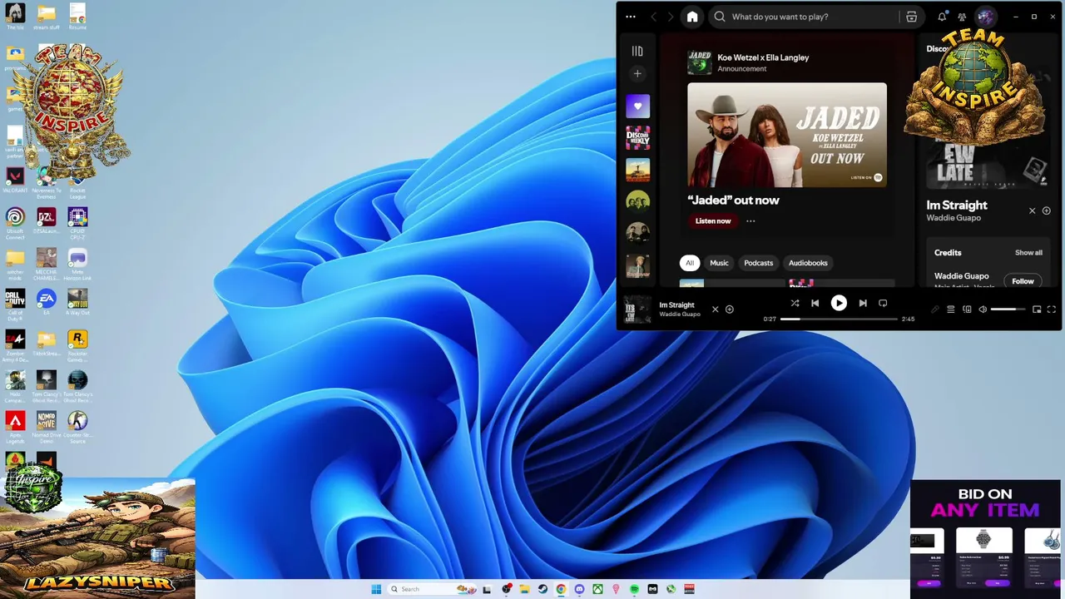Viewport: 1065px width, 599px height.
Task: Add the track to Liked Songs from player bar
Action: 730,309
